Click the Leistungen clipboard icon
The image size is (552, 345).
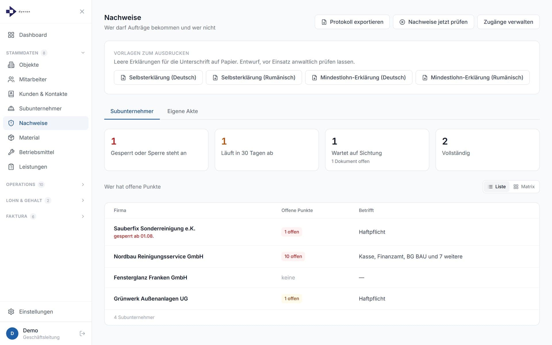click(11, 167)
